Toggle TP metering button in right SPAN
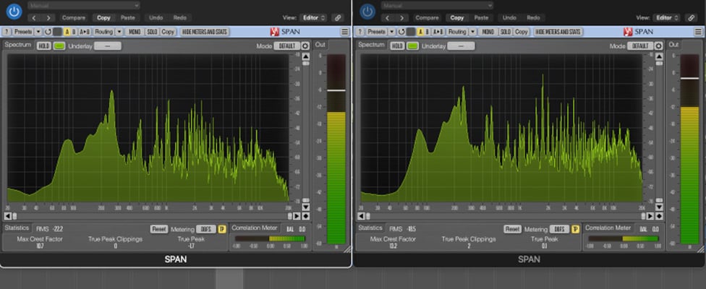Viewport: 706px width, 289px height. (x=575, y=229)
